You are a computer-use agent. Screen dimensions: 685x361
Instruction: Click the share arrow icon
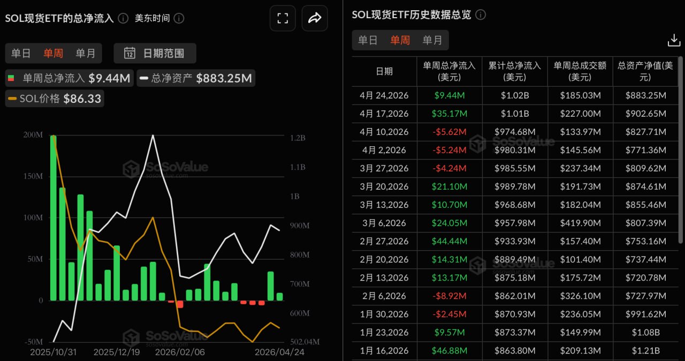[315, 18]
